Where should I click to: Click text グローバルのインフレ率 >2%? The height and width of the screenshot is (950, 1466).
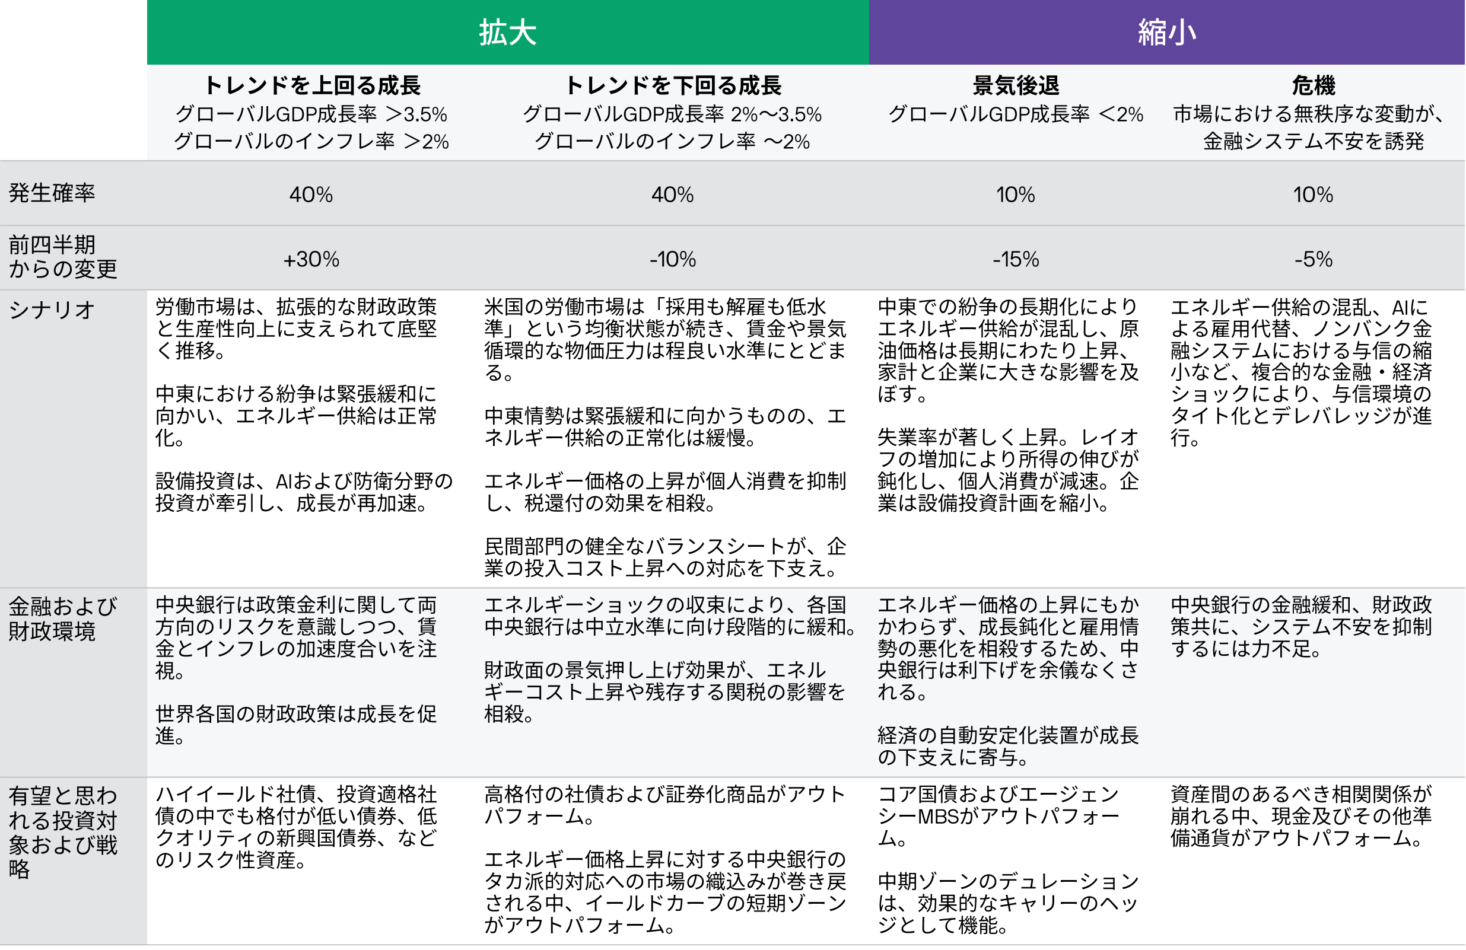(311, 141)
